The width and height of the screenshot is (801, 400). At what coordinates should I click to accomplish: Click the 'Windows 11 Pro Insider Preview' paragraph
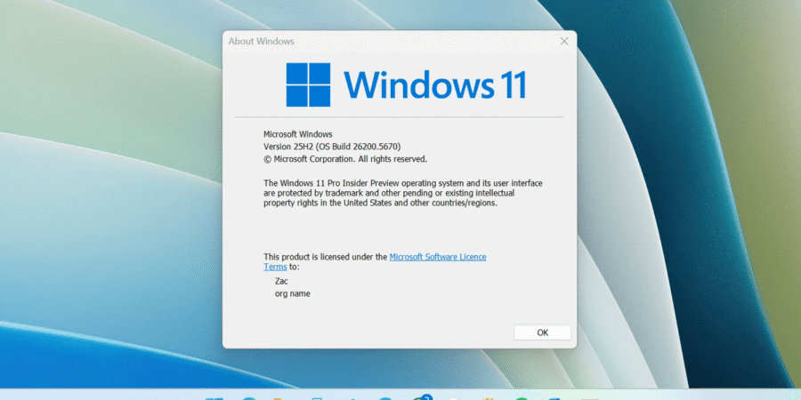(x=403, y=193)
